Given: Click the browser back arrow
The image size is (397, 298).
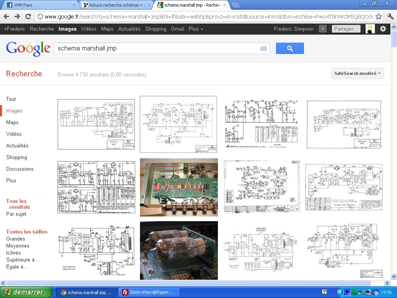Looking at the screenshot, I should [x=7, y=17].
